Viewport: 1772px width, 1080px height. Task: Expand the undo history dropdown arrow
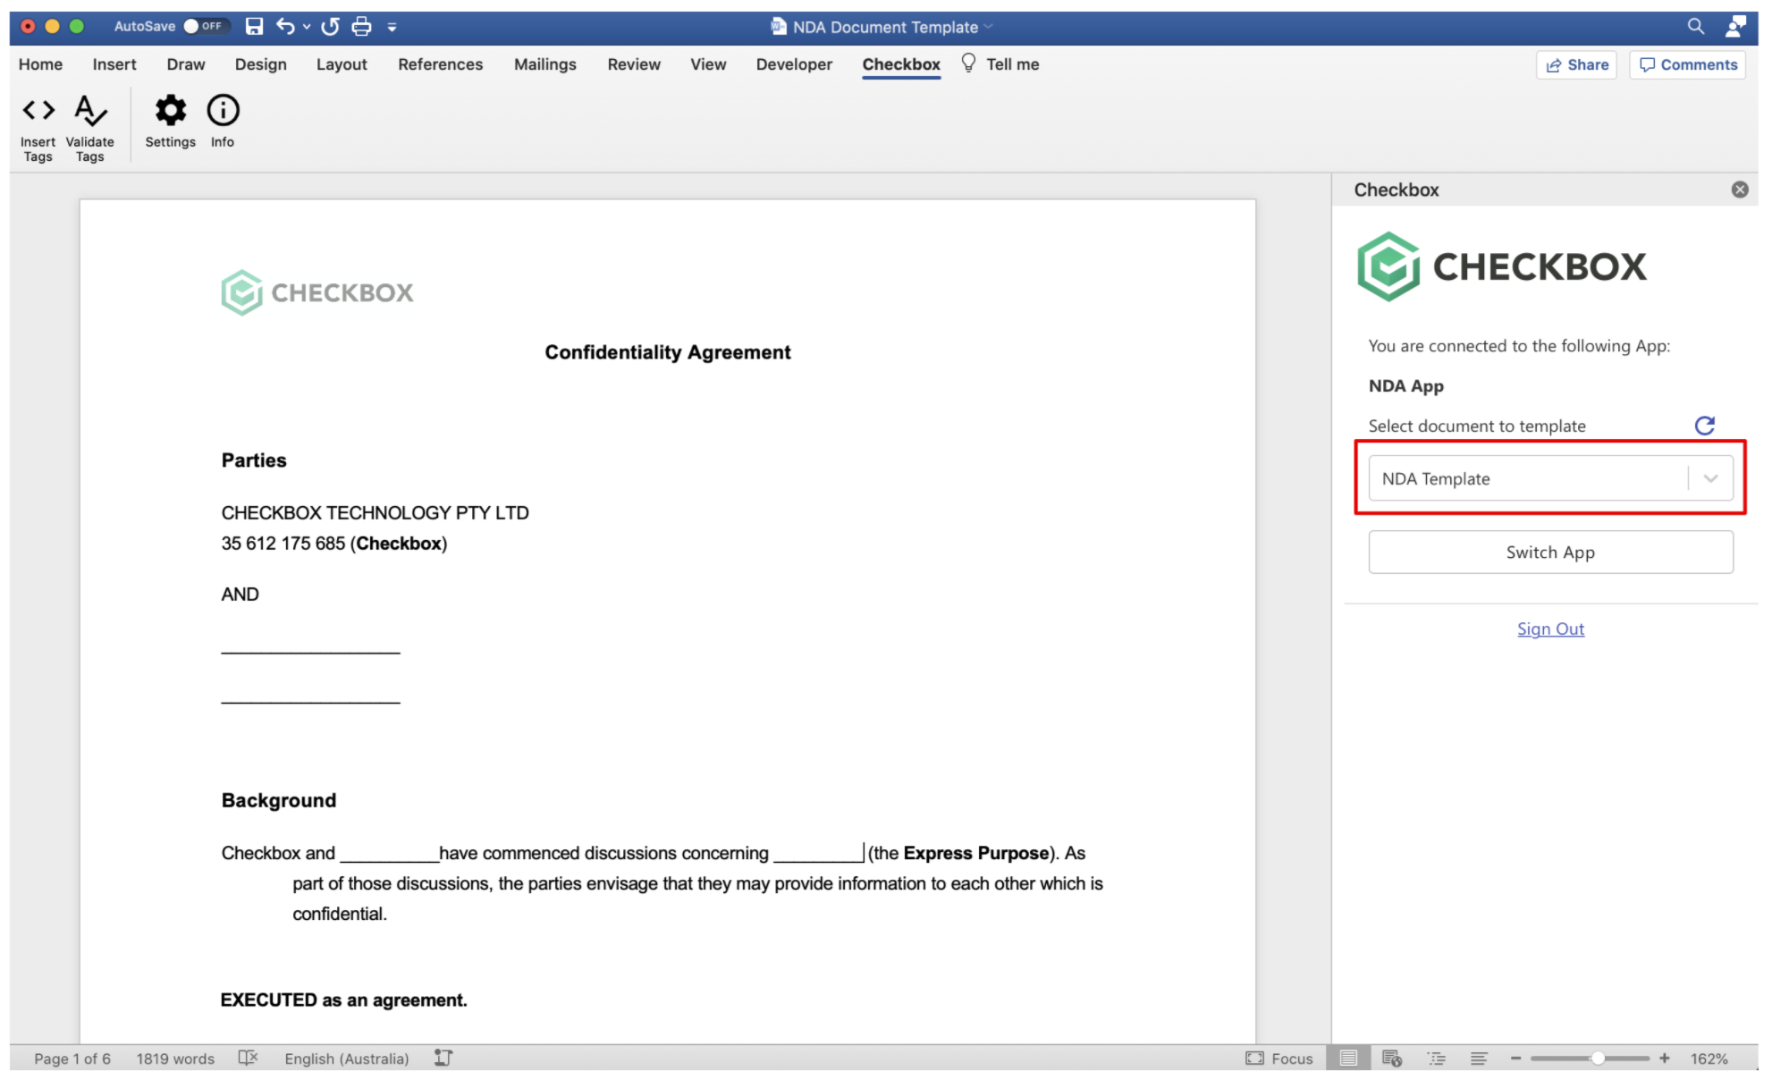pos(307,27)
